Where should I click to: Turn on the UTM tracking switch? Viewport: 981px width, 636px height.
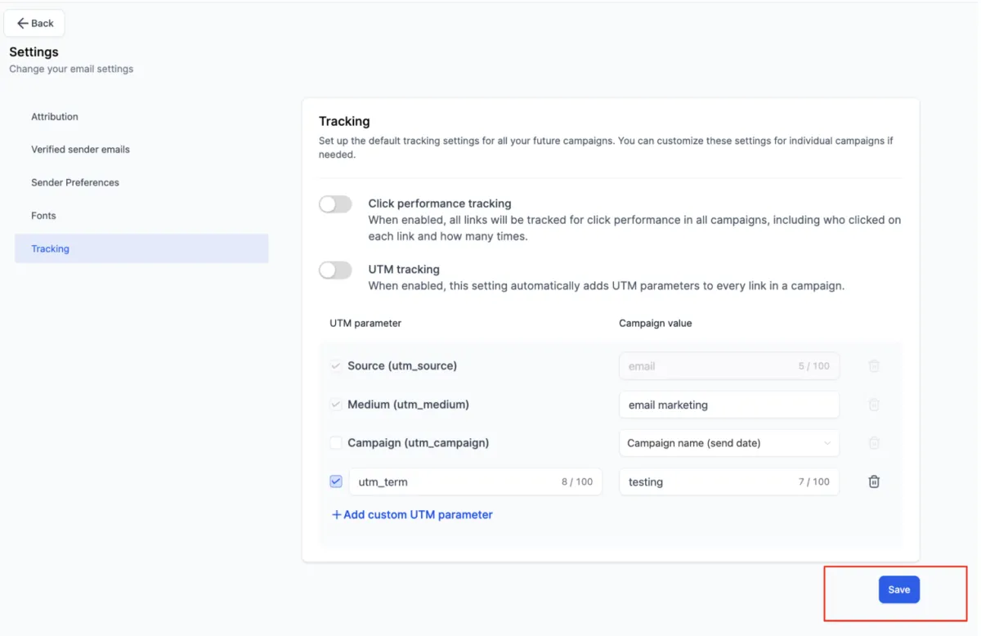tap(335, 270)
